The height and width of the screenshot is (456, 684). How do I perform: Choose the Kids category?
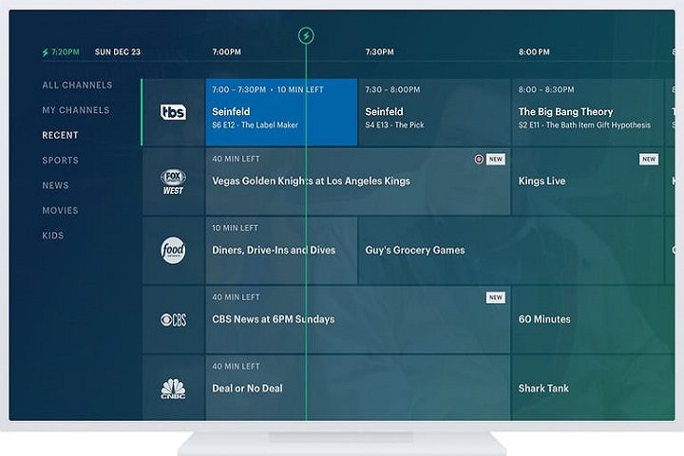coord(53,236)
